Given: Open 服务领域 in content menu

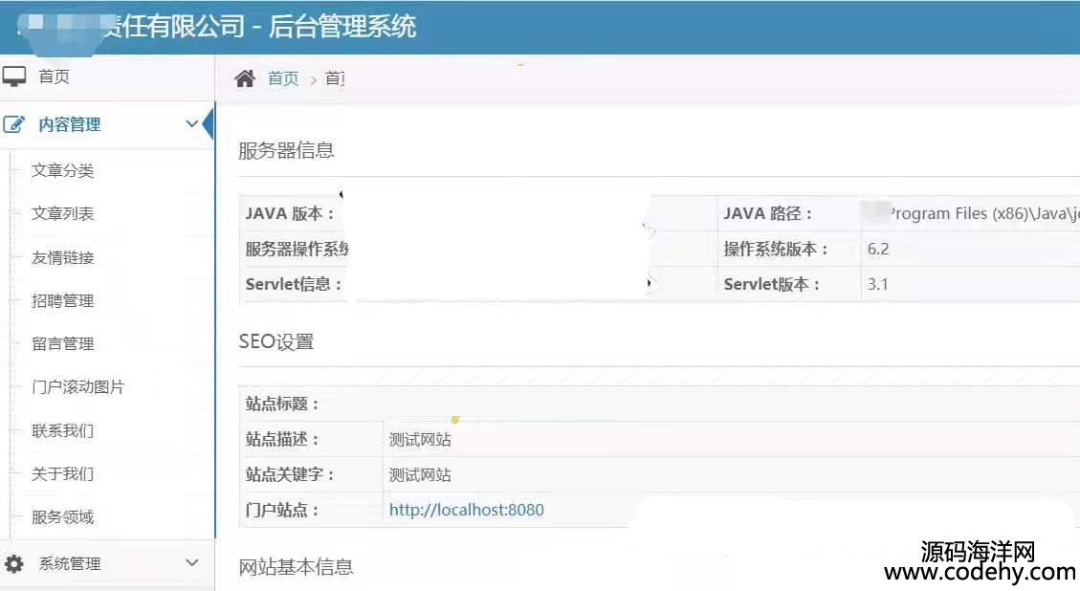Looking at the screenshot, I should (x=63, y=517).
